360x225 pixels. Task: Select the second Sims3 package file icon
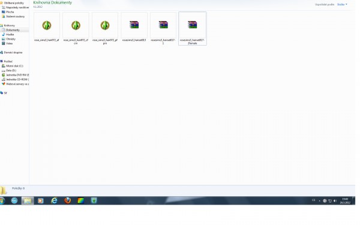pyautogui.click(x=76, y=25)
